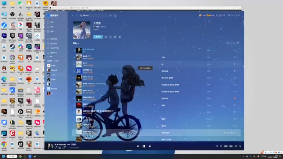The image size is (283, 159).
Task: Open the skin shirt icon in header
Action: pos(217,16)
